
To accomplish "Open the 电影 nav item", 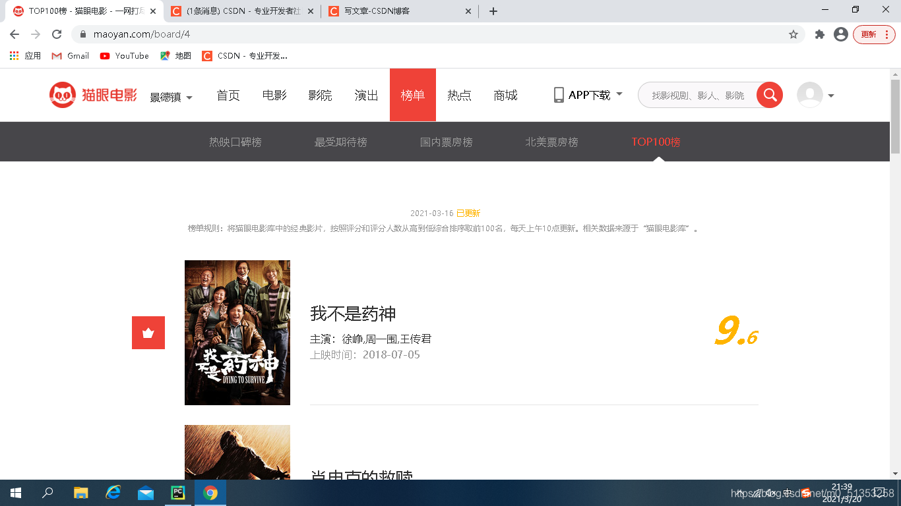I will click(274, 96).
